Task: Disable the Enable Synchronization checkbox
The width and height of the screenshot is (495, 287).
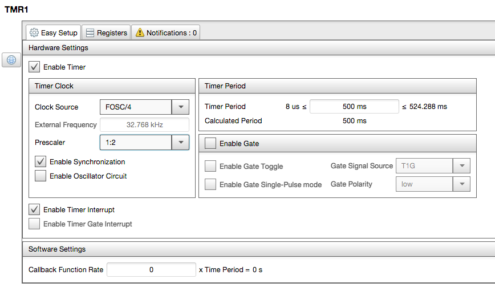Action: pyautogui.click(x=40, y=162)
